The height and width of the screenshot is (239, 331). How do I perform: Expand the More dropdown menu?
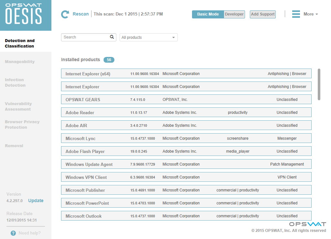click(311, 14)
